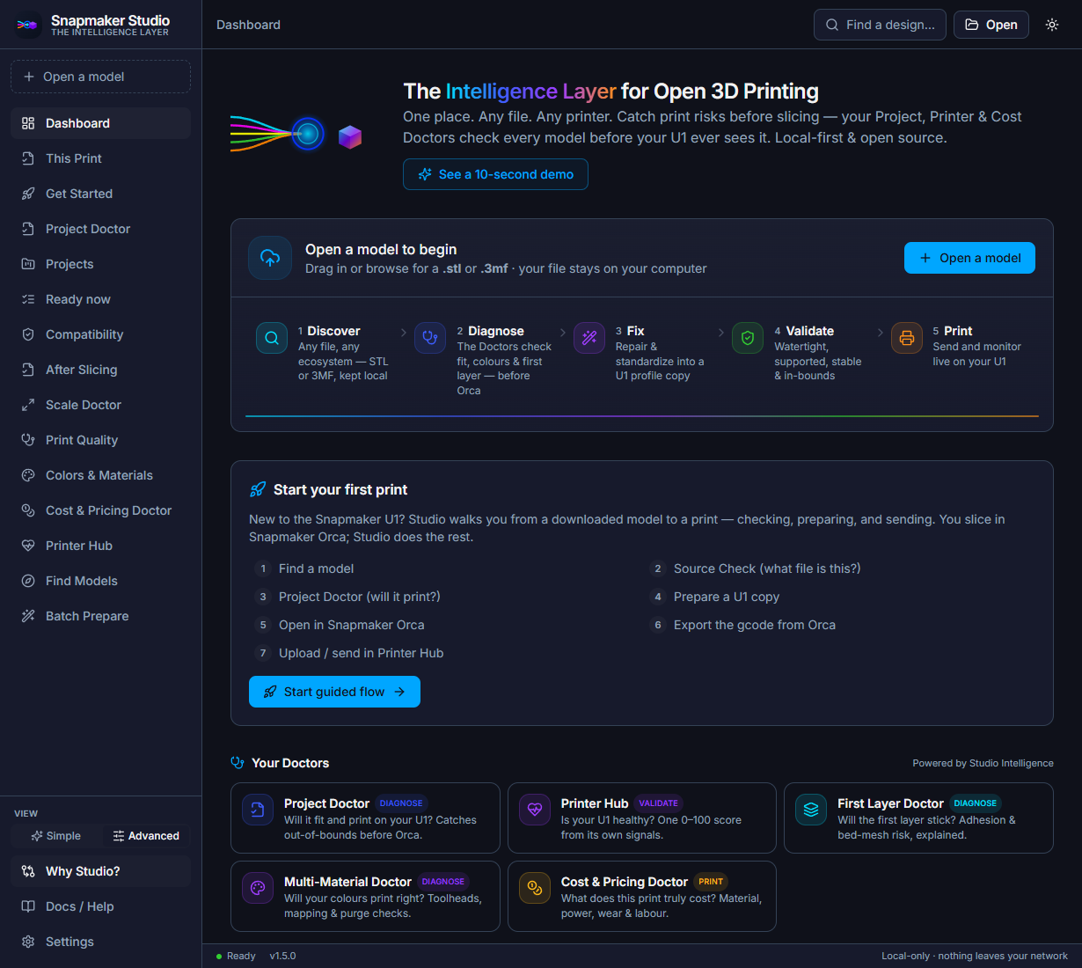
Task: Click the Local-only status bar message
Action: (x=975, y=956)
